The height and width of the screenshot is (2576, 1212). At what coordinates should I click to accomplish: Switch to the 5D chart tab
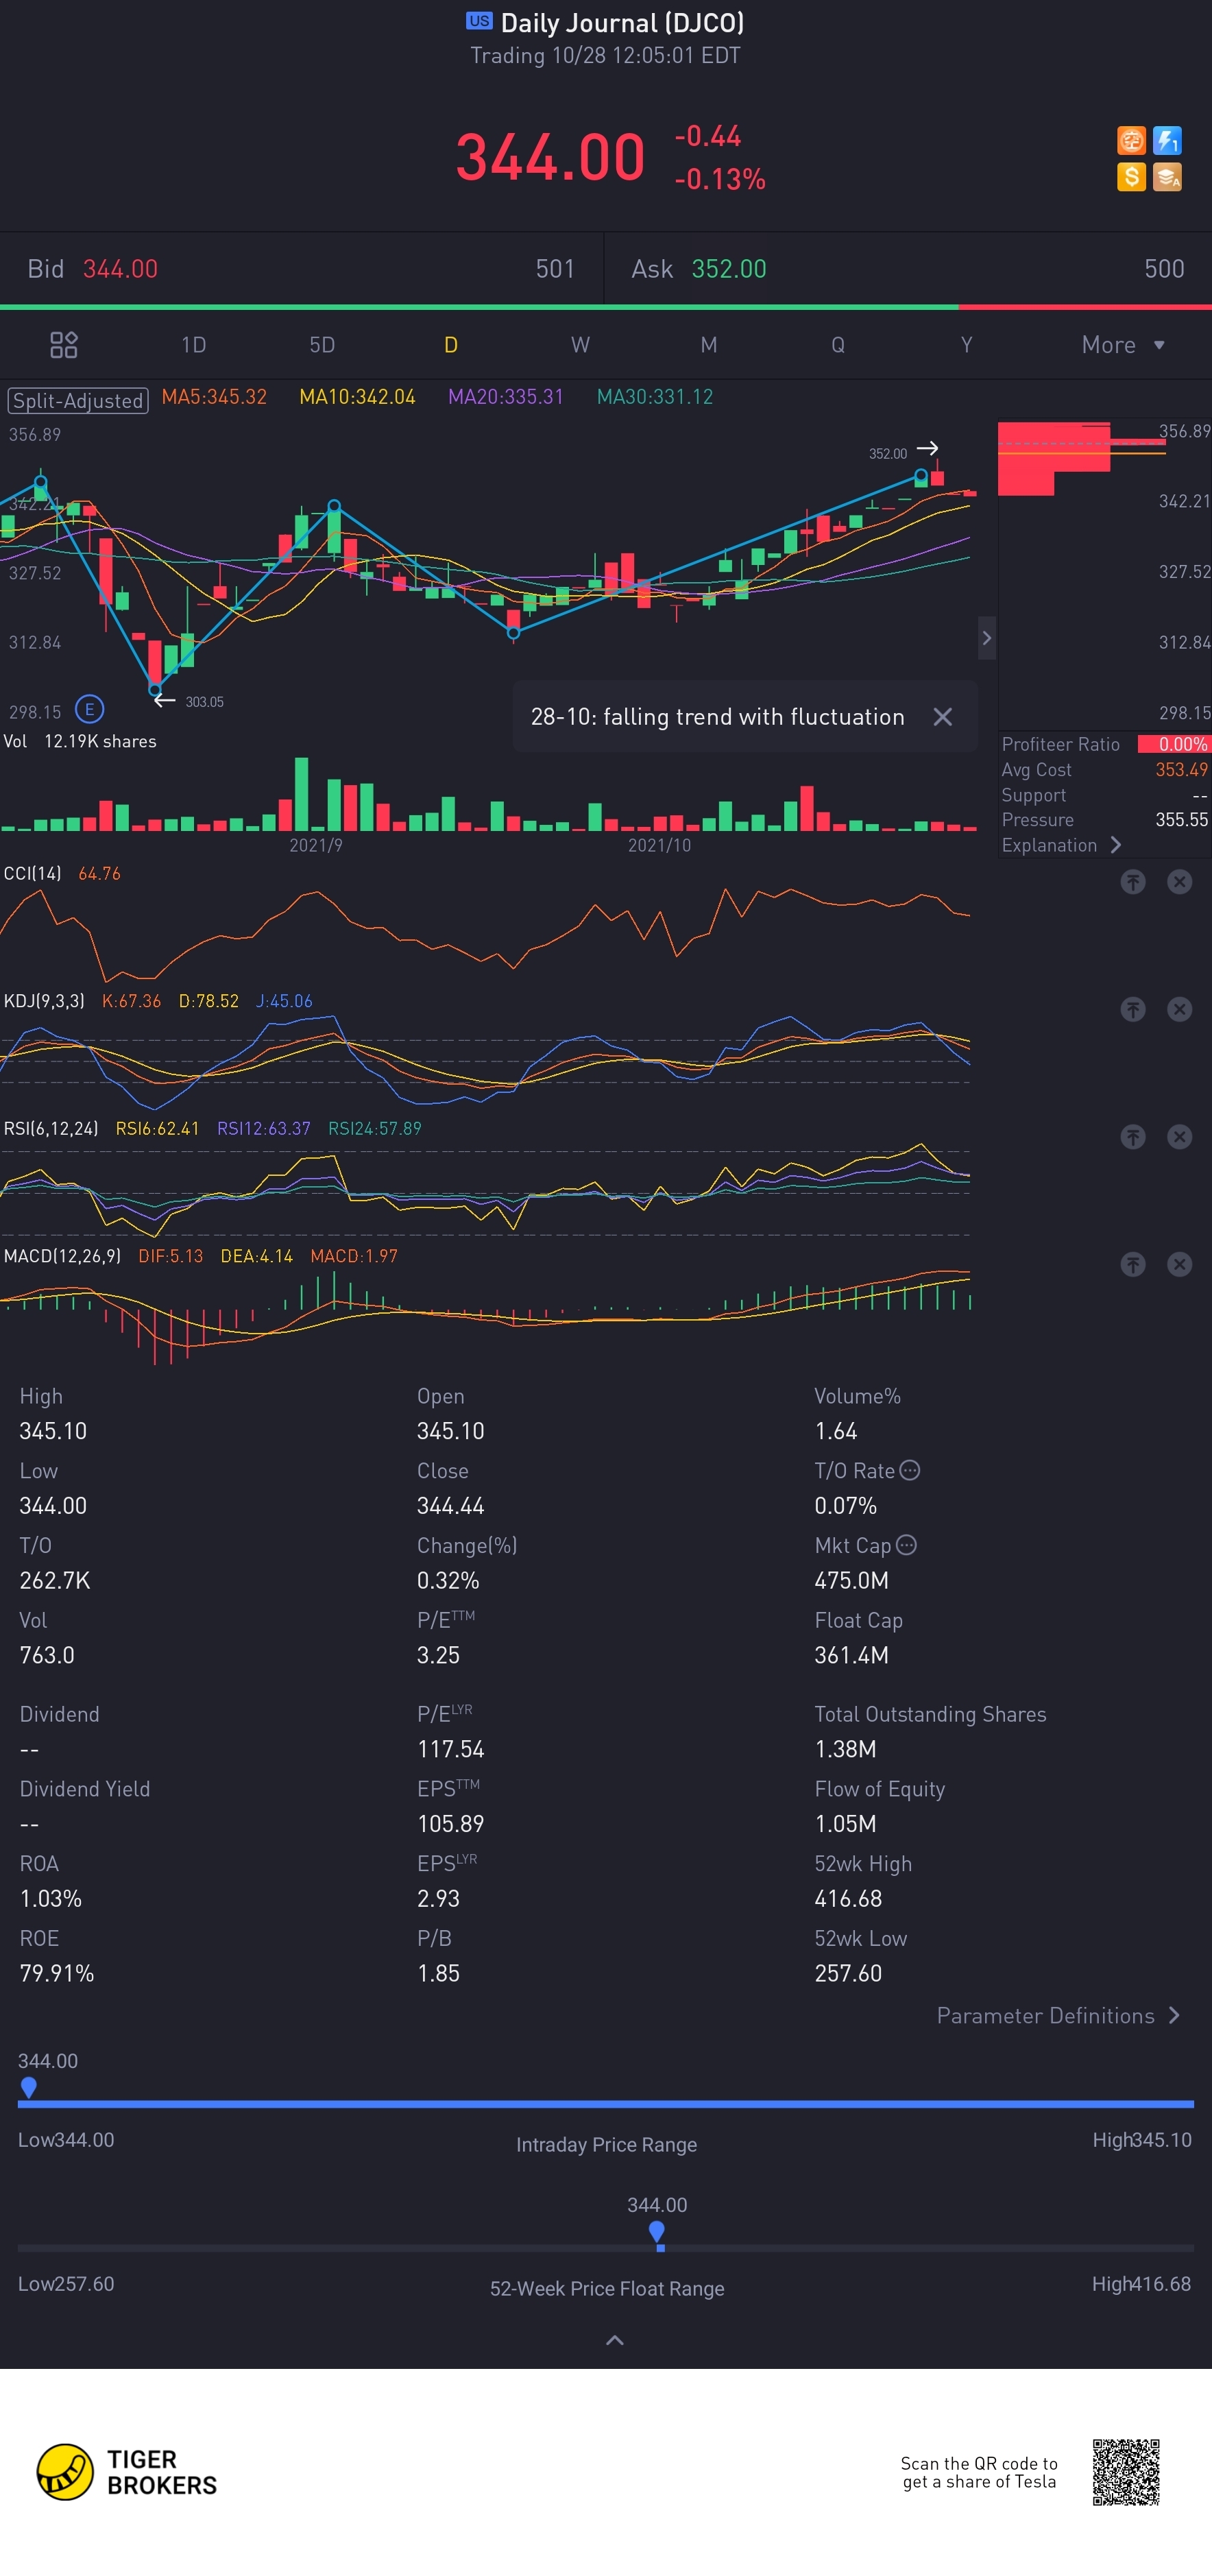[322, 345]
